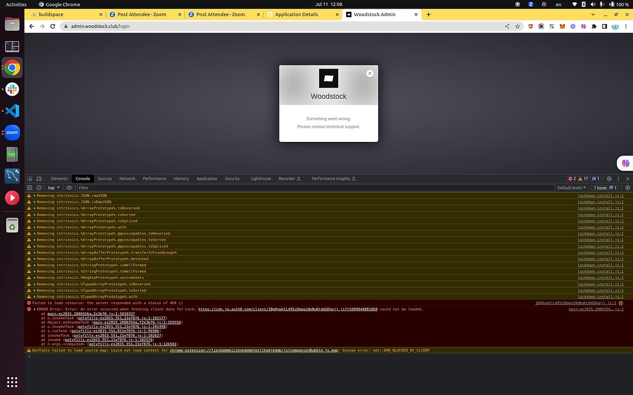Collapse the ERROR Error auth0 message
The width and height of the screenshot is (633, 395).
click(35, 309)
